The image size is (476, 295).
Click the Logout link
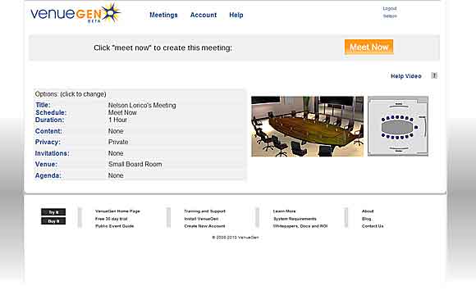pyautogui.click(x=390, y=8)
